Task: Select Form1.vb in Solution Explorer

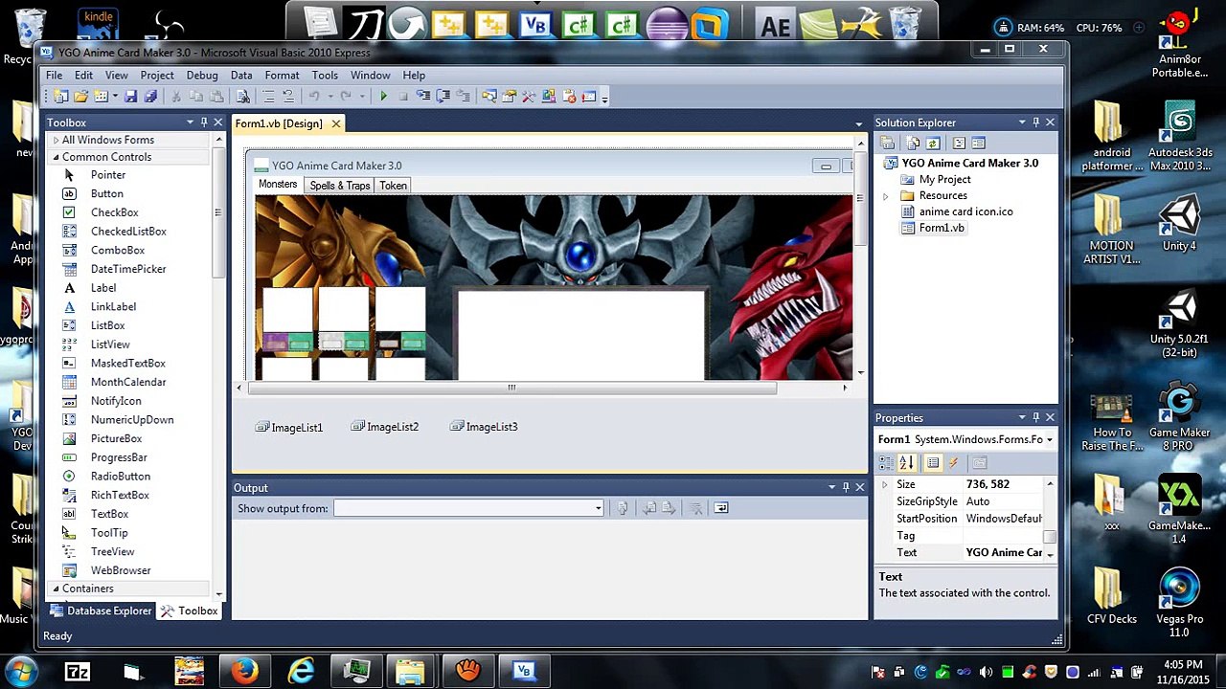Action: click(x=942, y=228)
